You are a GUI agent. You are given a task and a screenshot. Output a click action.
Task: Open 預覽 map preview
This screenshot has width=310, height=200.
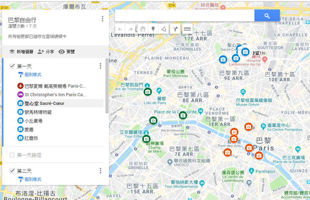point(67,52)
